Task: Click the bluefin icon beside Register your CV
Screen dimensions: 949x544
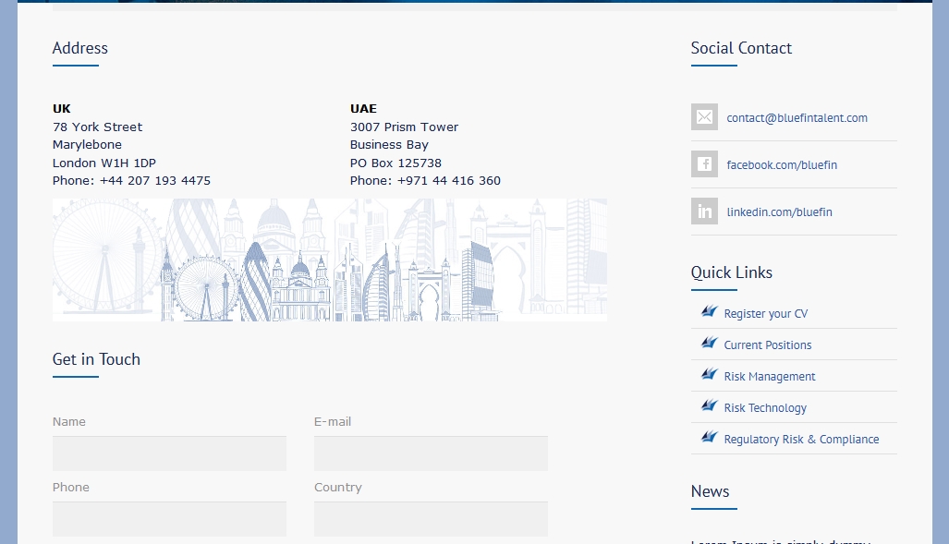Action: [x=709, y=312]
